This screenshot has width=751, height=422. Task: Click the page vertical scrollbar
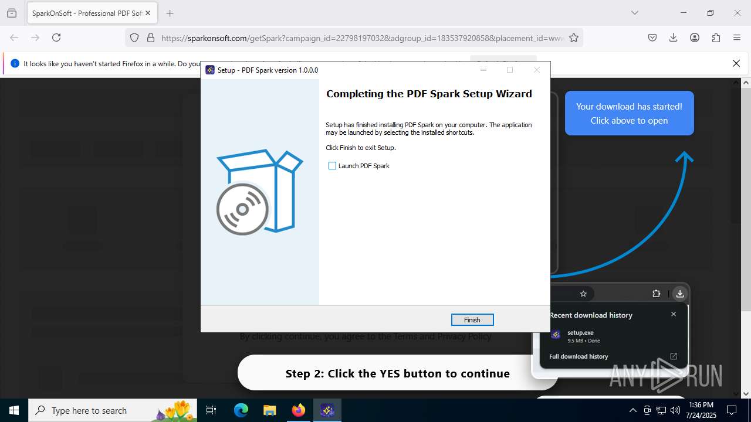click(746, 237)
